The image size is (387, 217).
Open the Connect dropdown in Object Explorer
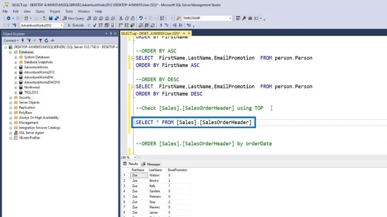pos(11,41)
